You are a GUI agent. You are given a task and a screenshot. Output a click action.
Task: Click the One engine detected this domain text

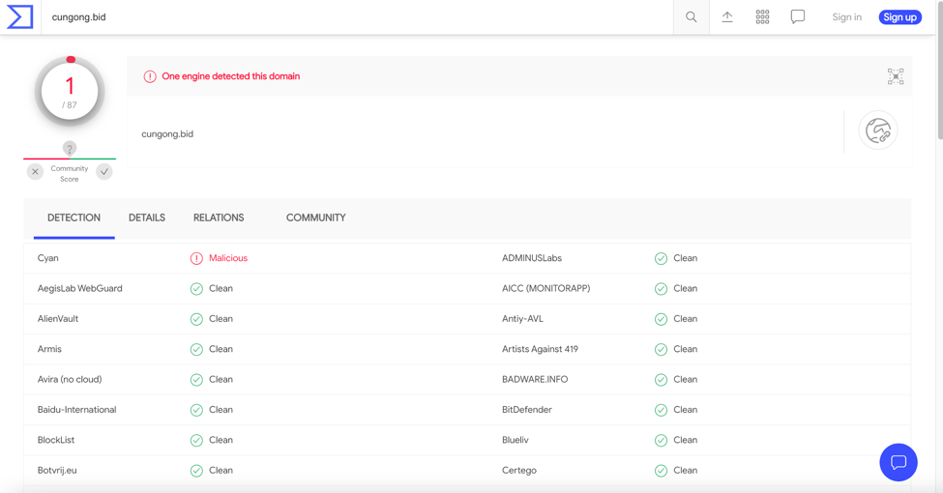pos(231,76)
